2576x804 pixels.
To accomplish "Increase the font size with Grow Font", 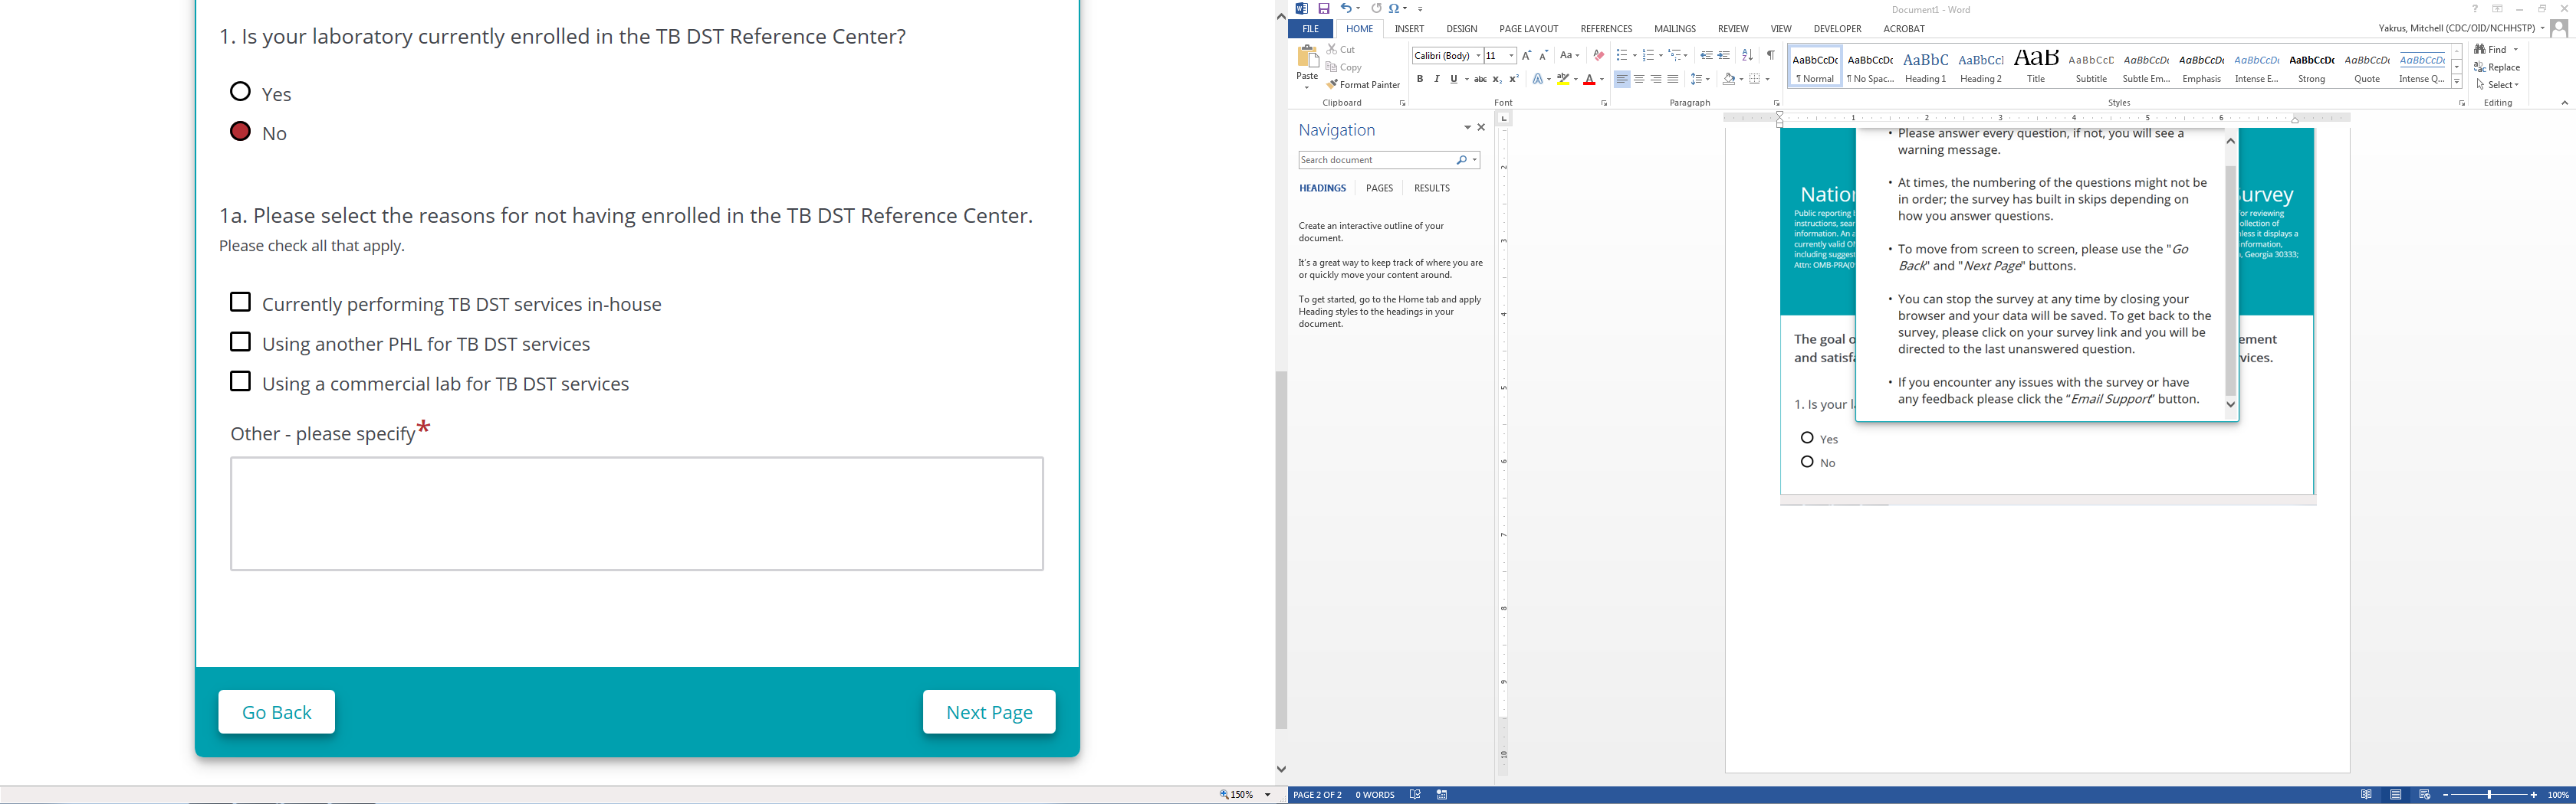I will click(x=1527, y=56).
